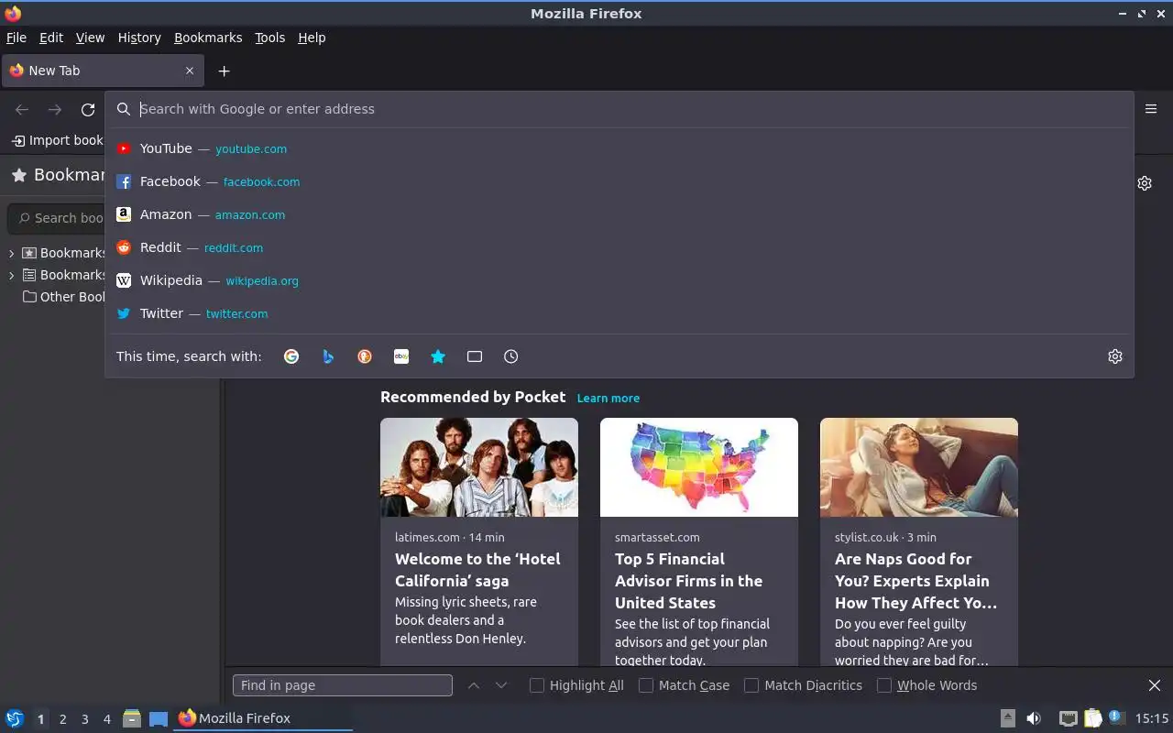The image size is (1173, 733).
Task: Select the Wikipedia suggestion
Action: click(619, 280)
